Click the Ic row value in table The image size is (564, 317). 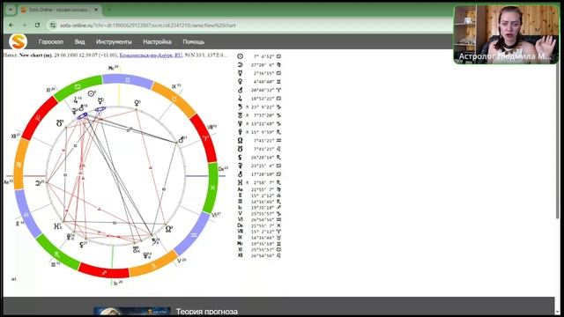click(x=263, y=208)
